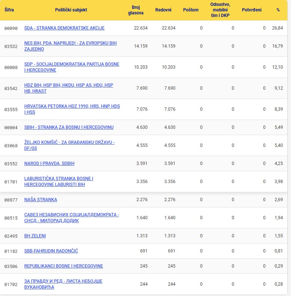
Task: Open Narod i Pravda, SDBIH link
Action: point(49,164)
